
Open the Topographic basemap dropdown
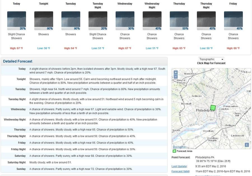(x=211, y=59)
